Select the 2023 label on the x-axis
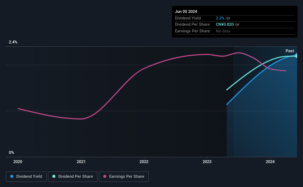303x187 pixels. 207,162
